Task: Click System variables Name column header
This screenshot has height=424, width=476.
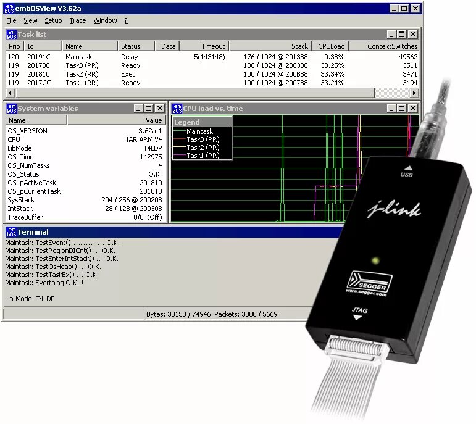Action: tap(36, 120)
